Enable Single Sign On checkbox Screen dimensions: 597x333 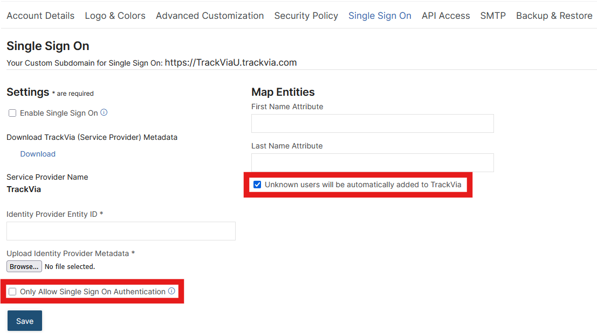click(12, 114)
